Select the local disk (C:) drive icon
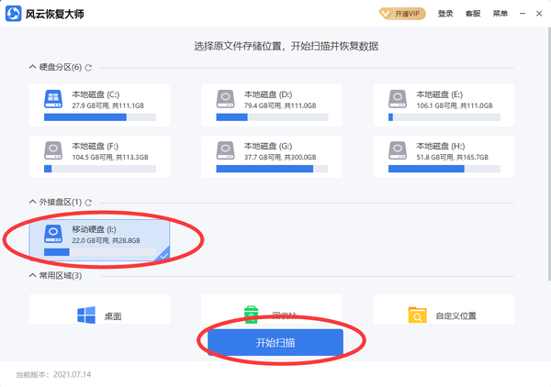The image size is (551, 387). [52, 99]
